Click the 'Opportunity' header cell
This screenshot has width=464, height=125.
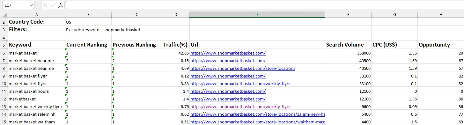pos(441,45)
